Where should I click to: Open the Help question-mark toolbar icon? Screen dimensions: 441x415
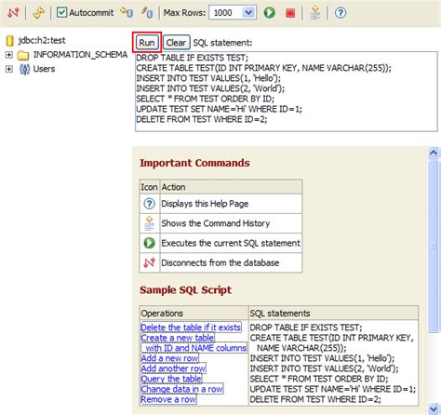[341, 13]
